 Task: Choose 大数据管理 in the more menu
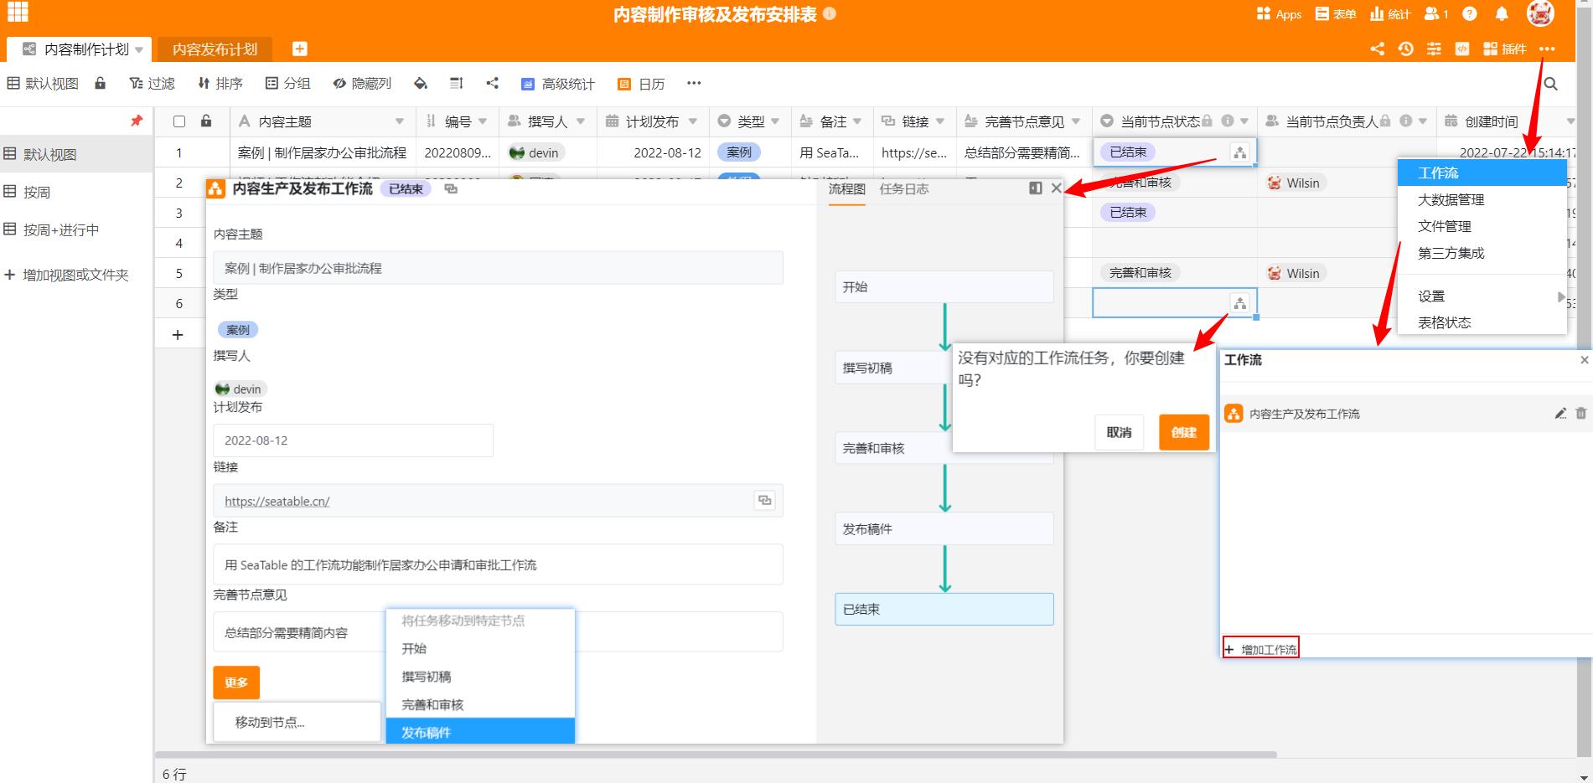click(1482, 199)
